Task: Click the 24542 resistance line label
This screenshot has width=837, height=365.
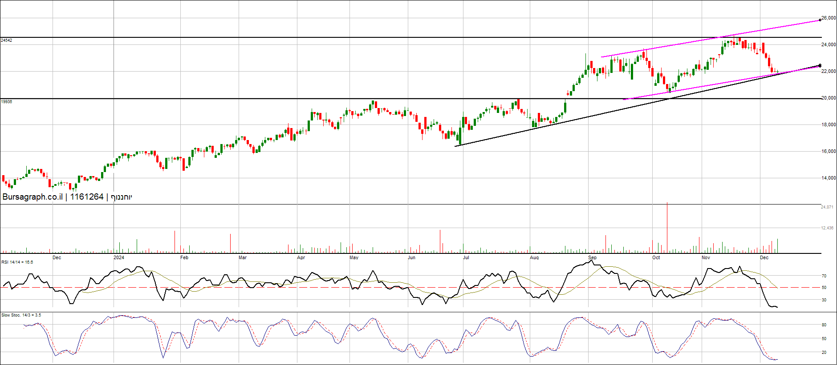Action: pos(7,40)
